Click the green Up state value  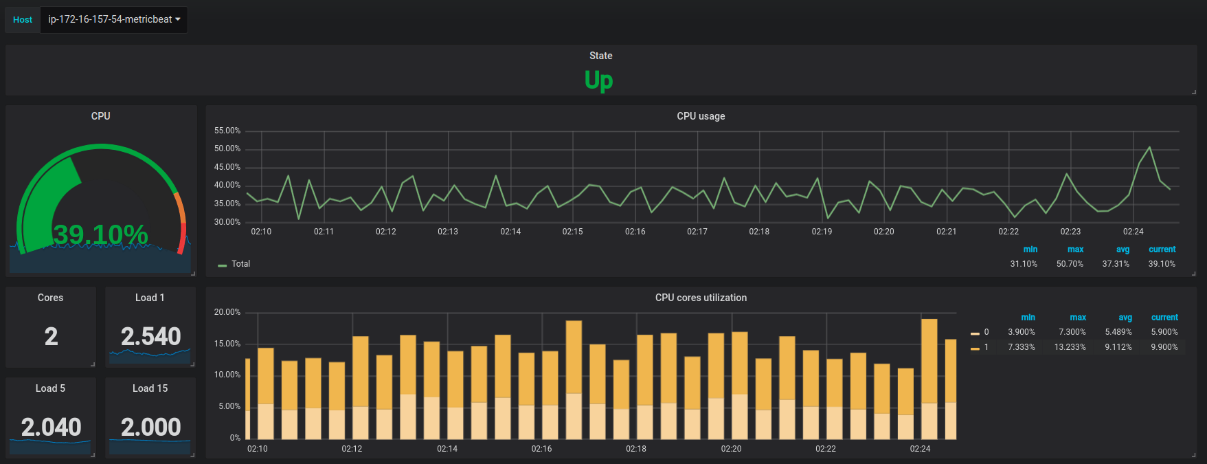(599, 80)
